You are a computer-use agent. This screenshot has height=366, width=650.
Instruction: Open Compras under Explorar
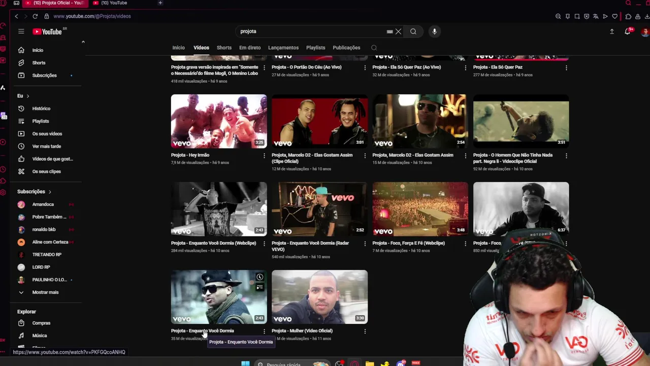(41, 323)
